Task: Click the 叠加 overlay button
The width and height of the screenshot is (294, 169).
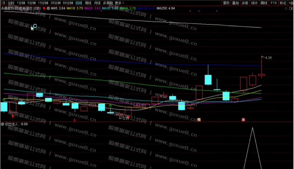Action: pyautogui.click(x=235, y=3)
